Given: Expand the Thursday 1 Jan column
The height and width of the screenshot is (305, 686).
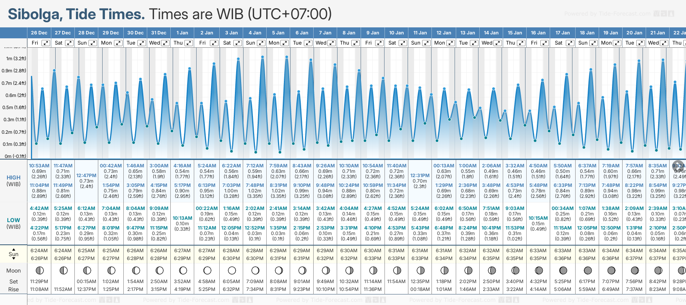Looking at the screenshot, I should click(x=189, y=43).
